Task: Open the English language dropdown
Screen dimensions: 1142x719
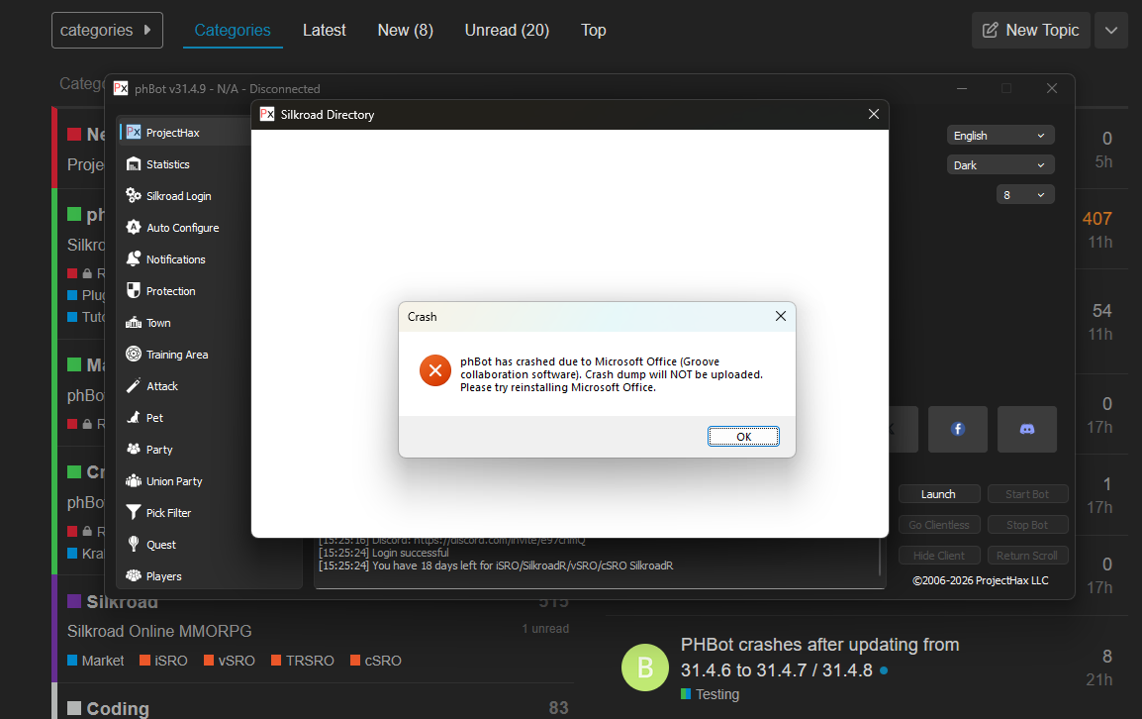Action: click(999, 136)
